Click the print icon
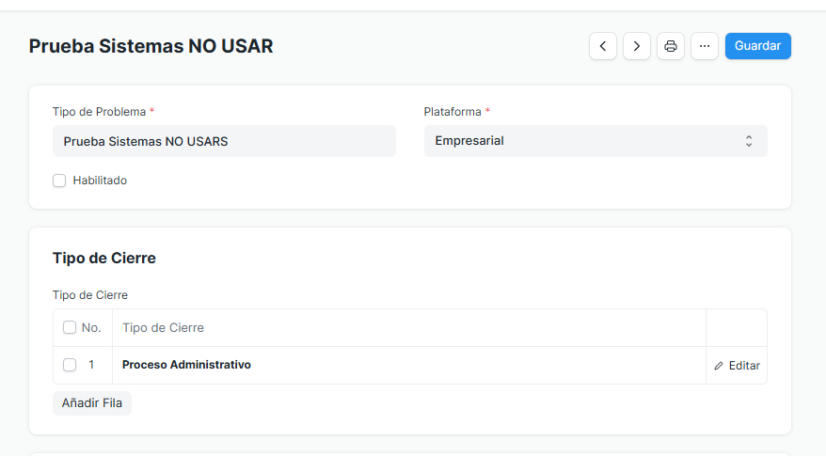826x456 pixels. (671, 46)
